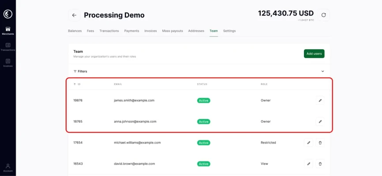This screenshot has height=176, width=382.
Task: Edit user michael.williams@example.com with the pencil icon
Action: coord(308,143)
